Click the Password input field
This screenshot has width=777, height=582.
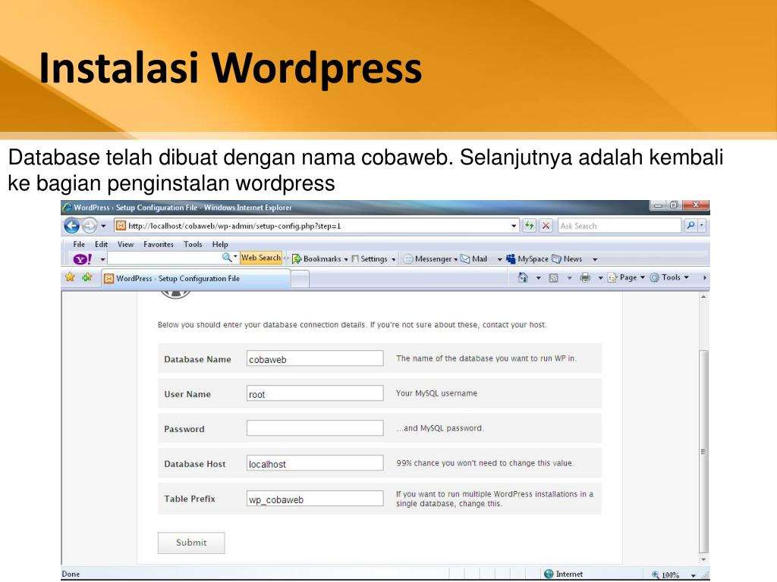[315, 428]
